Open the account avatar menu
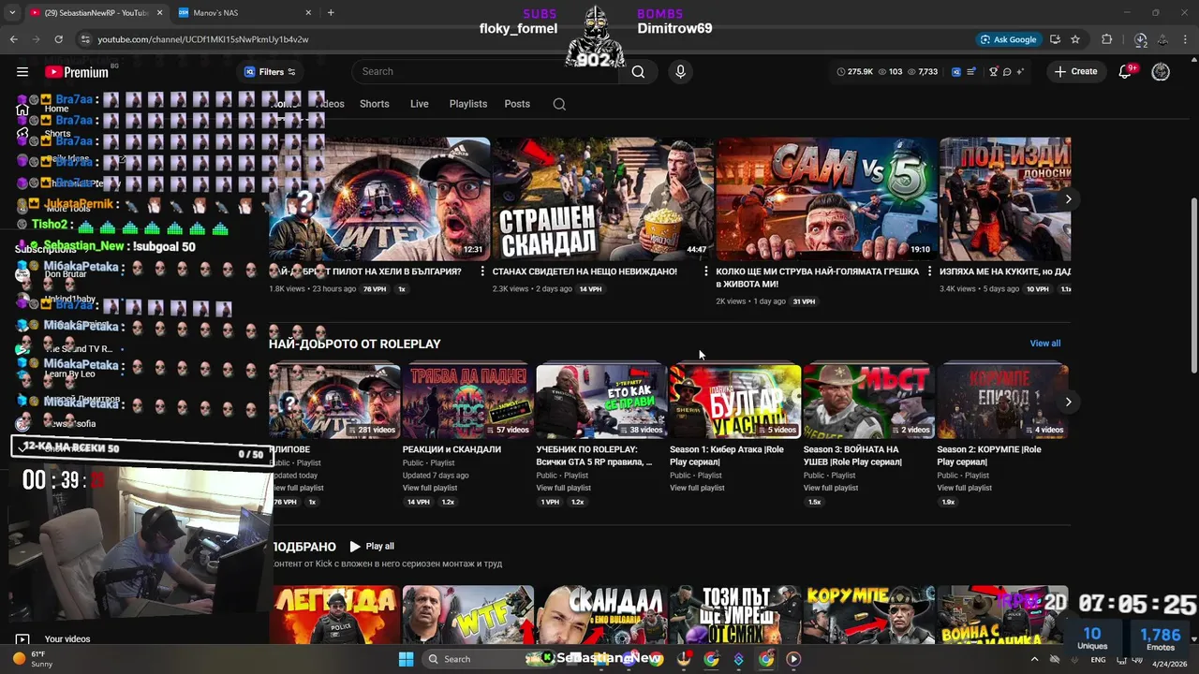 coord(1161,72)
